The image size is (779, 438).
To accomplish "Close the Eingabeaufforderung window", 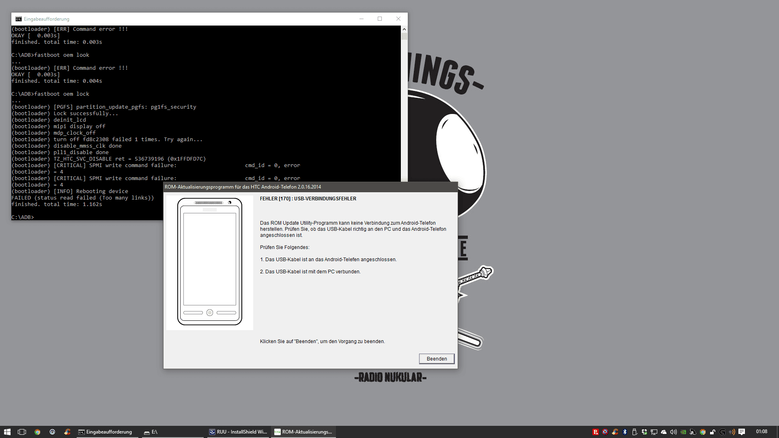I will click(x=398, y=19).
